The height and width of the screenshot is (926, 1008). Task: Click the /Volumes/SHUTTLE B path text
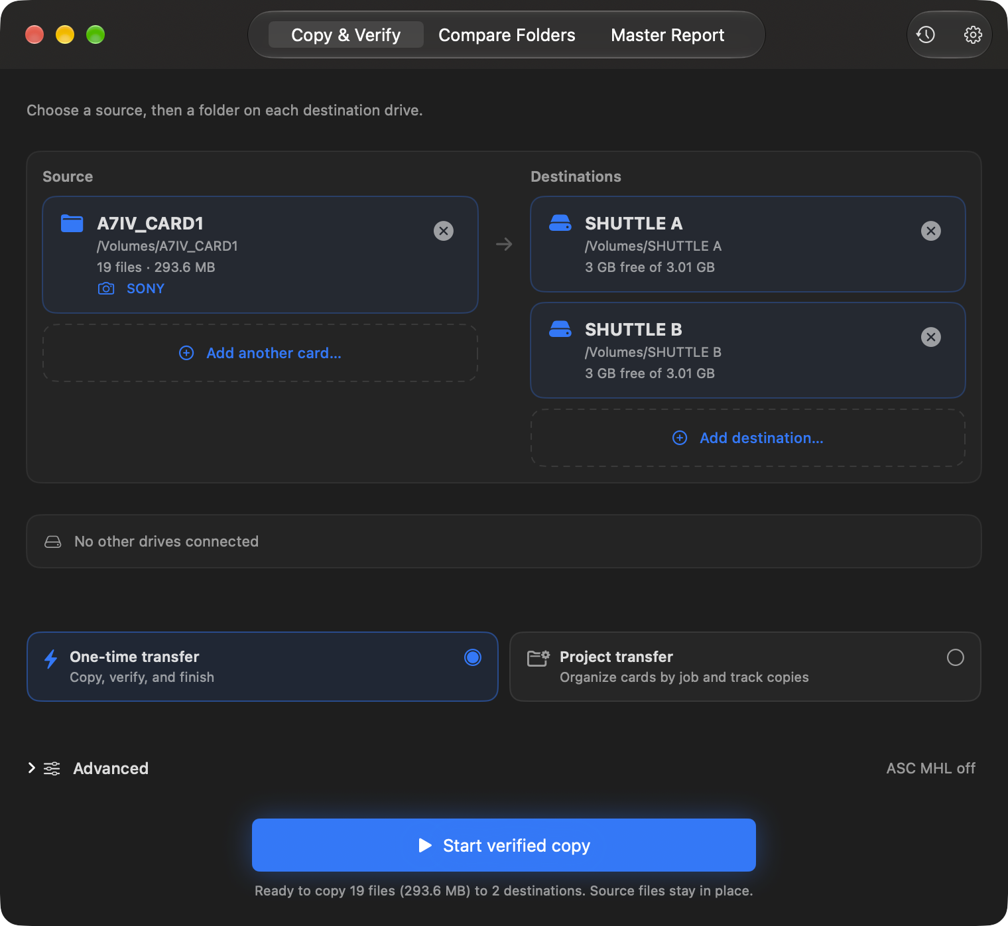click(x=653, y=352)
